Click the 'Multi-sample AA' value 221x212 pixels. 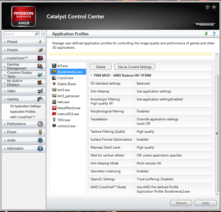(x=149, y=163)
